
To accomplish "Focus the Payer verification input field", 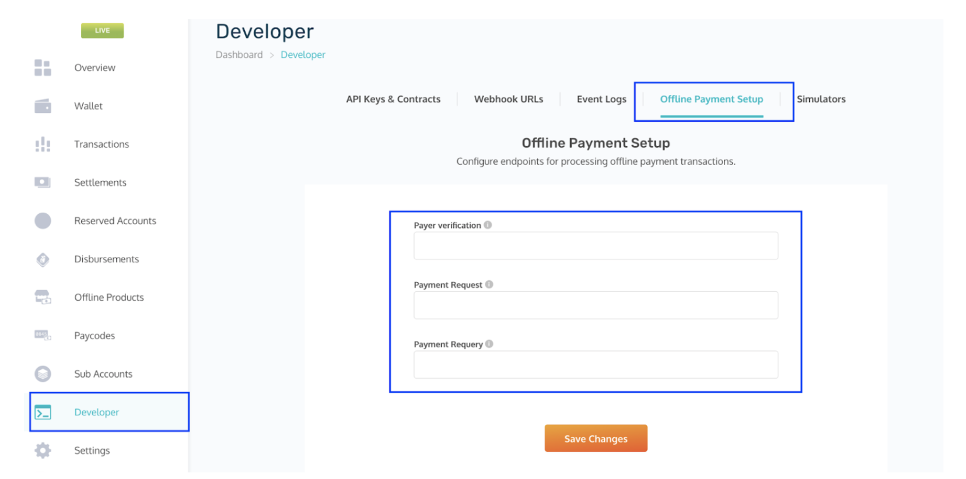I will click(x=595, y=246).
